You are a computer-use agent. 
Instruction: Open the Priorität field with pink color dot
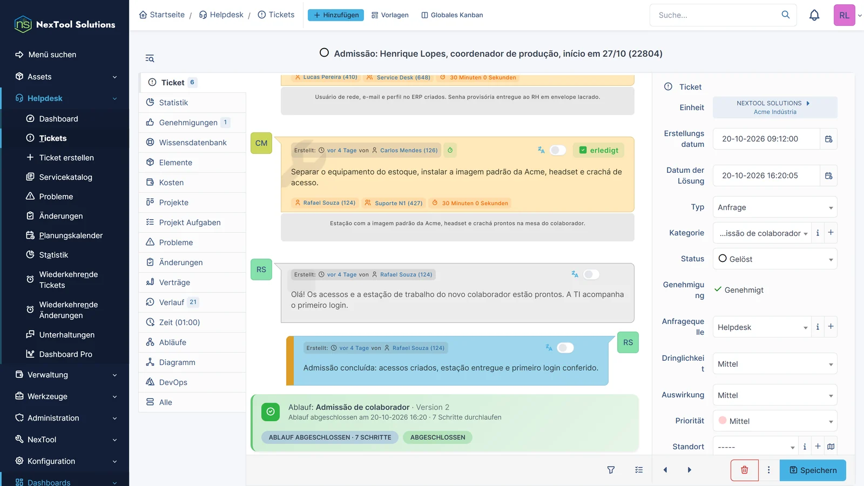(x=775, y=421)
